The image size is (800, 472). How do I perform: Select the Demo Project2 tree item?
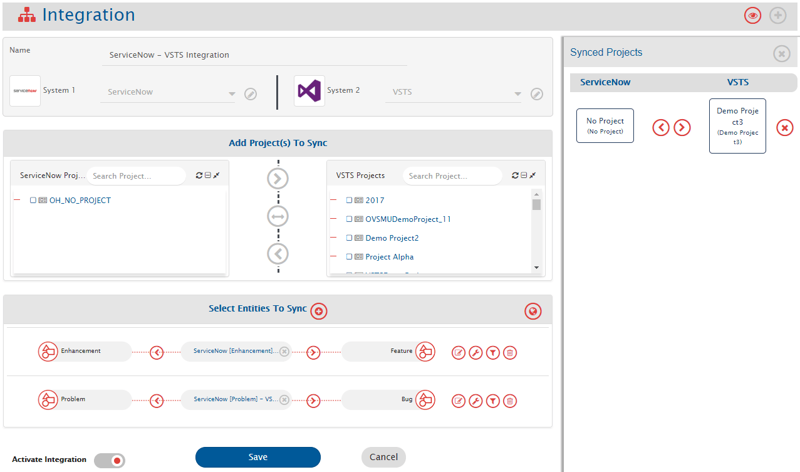click(x=392, y=238)
